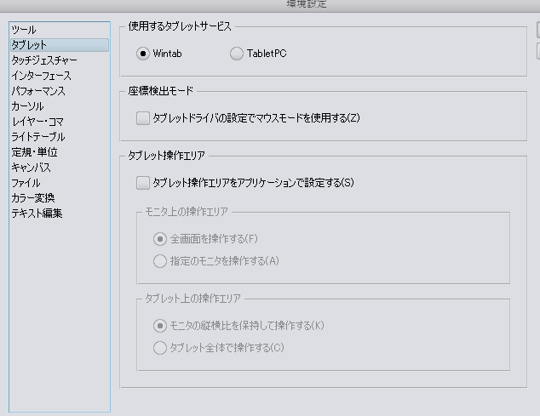
Task: Click the 使用するタブレットサービス group label
Action: 180,26
